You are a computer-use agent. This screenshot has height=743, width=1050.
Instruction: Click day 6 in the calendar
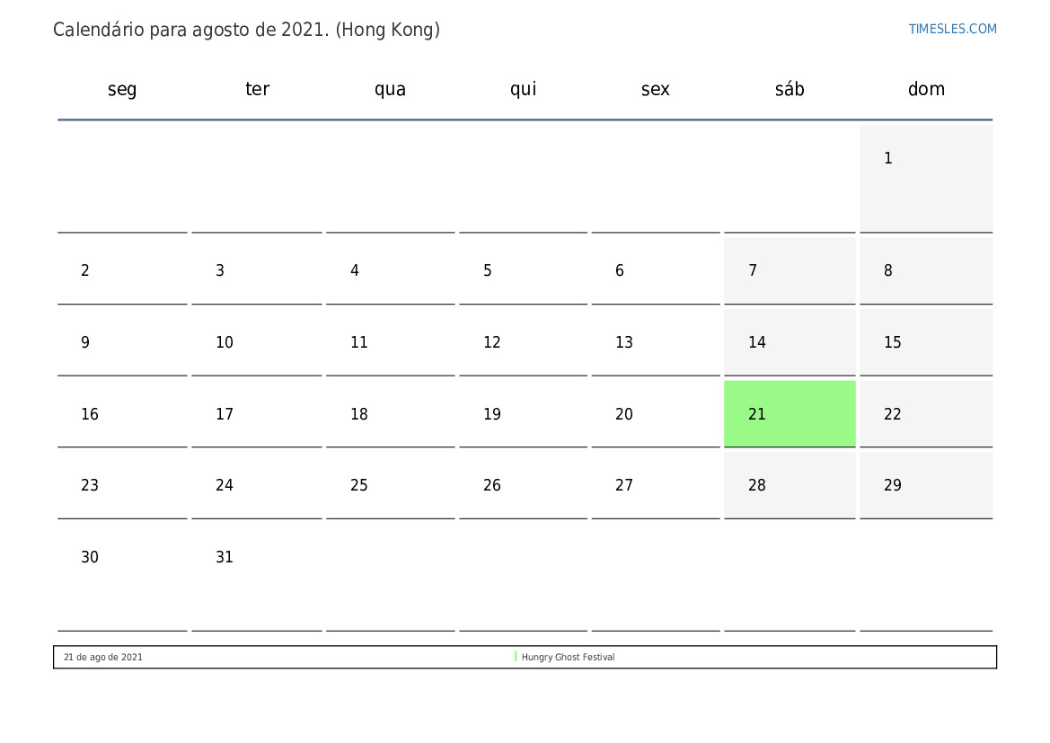pos(656,270)
